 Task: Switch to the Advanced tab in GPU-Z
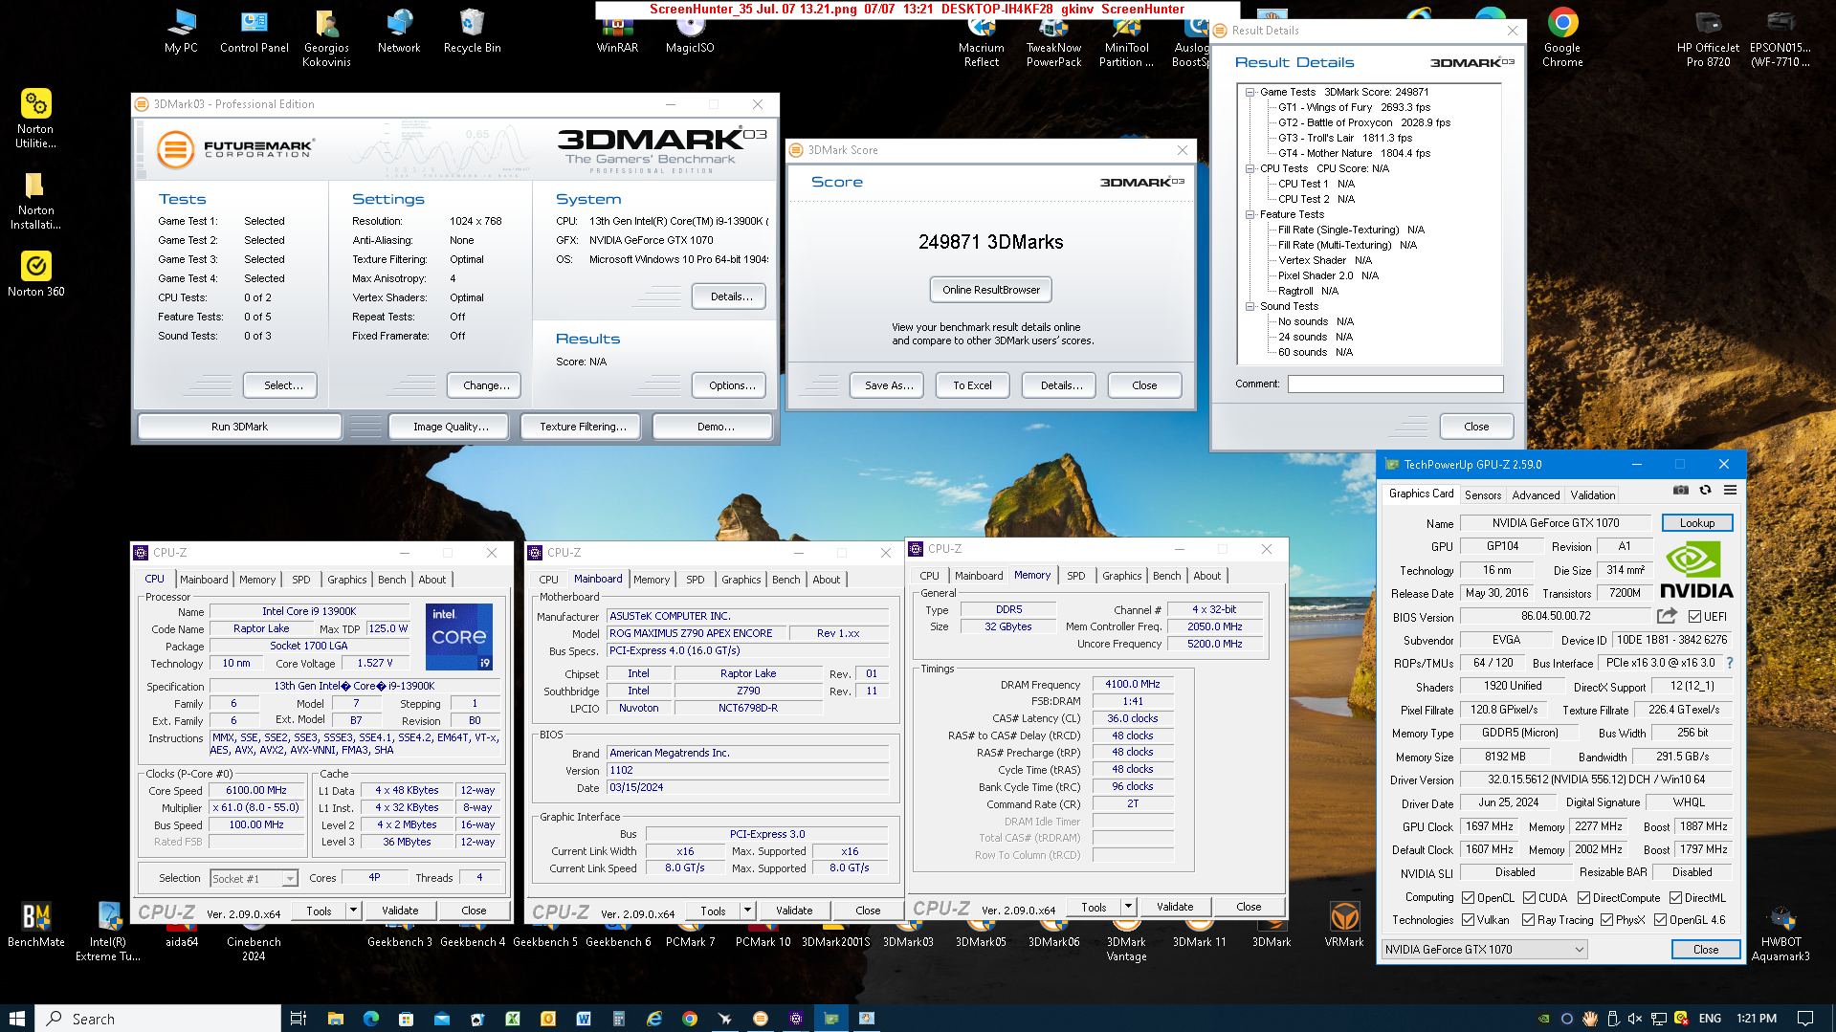tap(1536, 494)
